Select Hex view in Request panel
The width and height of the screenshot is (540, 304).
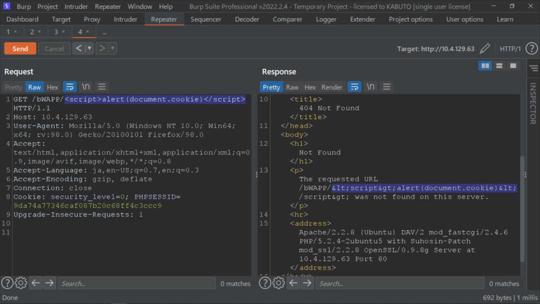[53, 87]
